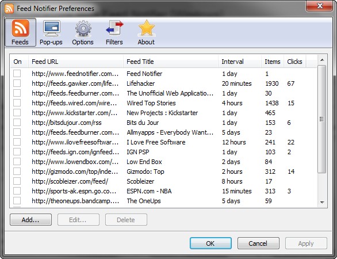This screenshot has width=337, height=259.
Task: Click the Apply button
Action: pos(306,243)
